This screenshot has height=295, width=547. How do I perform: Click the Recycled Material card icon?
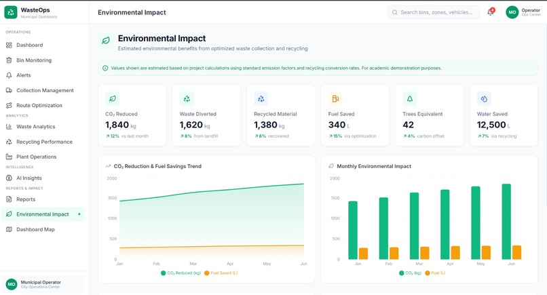pos(261,99)
